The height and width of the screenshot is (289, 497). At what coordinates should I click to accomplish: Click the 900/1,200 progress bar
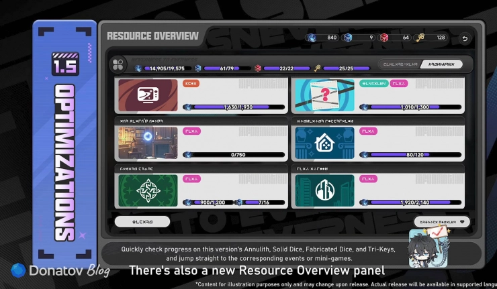[213, 203]
